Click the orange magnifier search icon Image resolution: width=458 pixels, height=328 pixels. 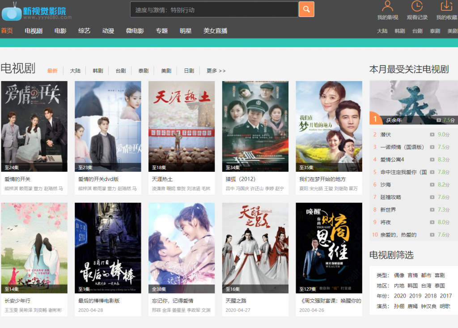(x=306, y=9)
